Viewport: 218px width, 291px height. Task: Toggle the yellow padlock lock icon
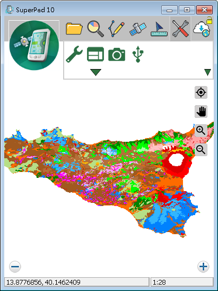click(x=210, y=20)
